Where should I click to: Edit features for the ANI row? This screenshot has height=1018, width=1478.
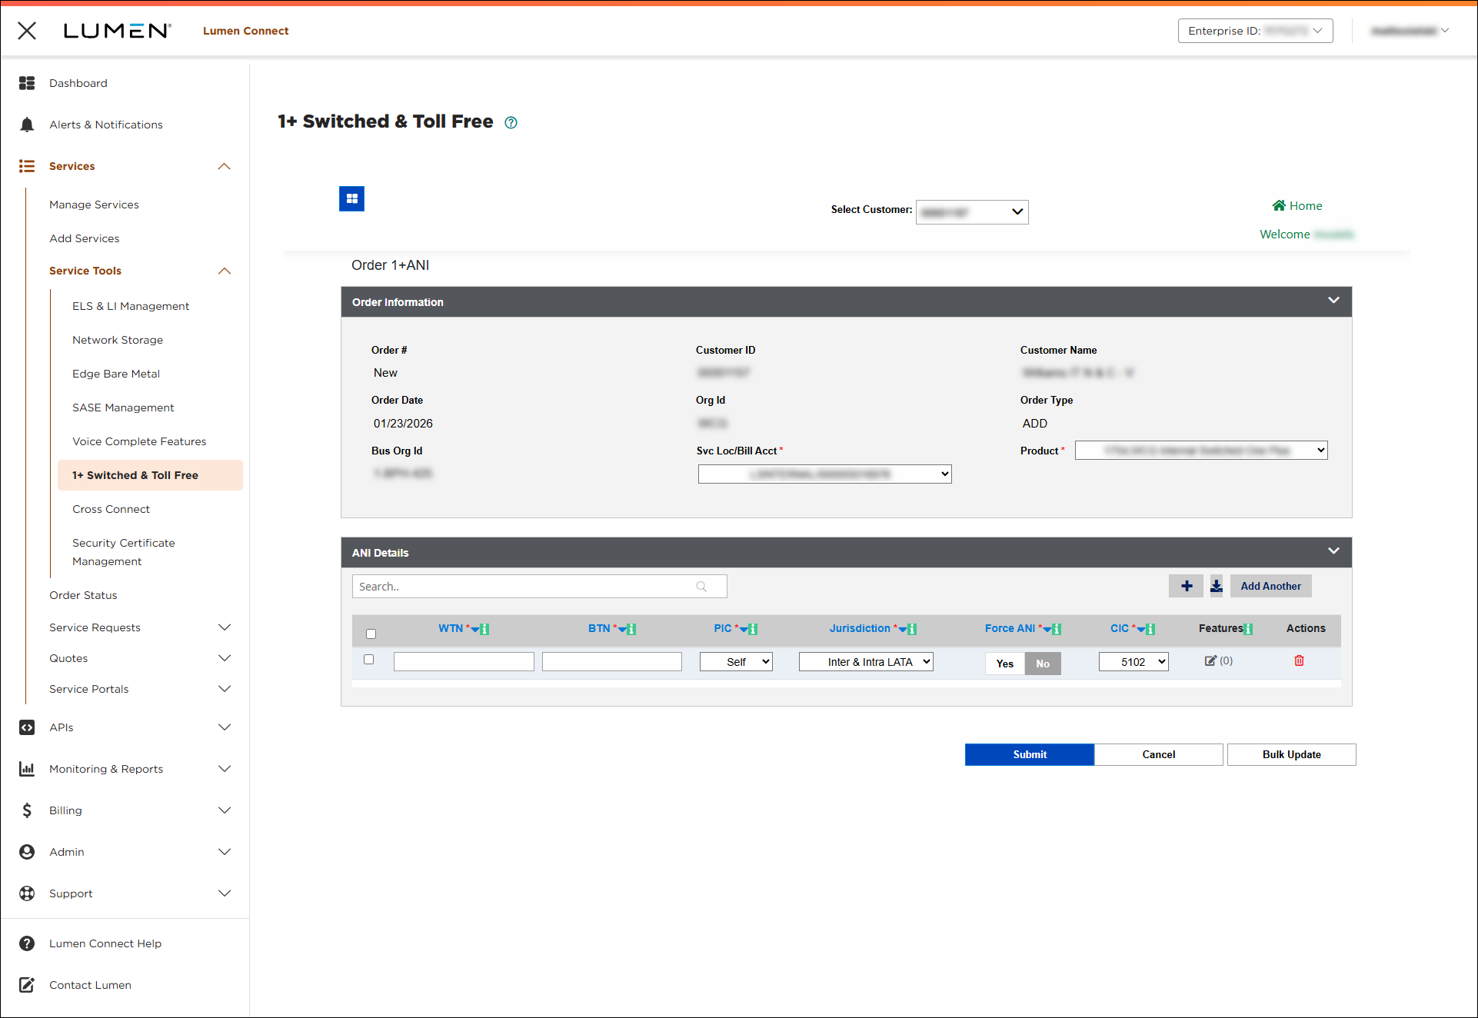(1210, 660)
